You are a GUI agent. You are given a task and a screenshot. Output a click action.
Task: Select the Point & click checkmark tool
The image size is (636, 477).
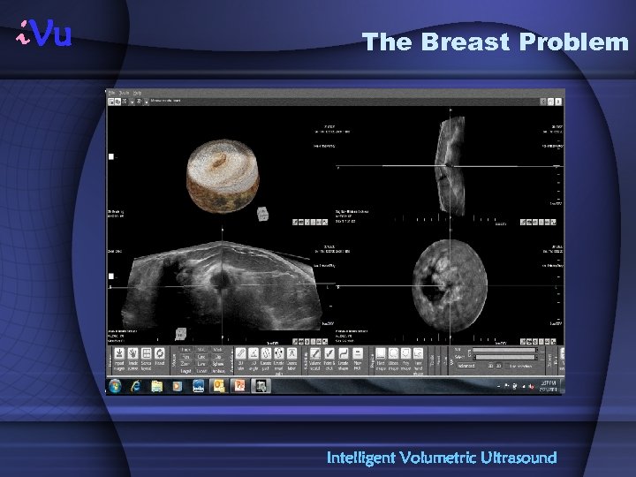point(329,353)
